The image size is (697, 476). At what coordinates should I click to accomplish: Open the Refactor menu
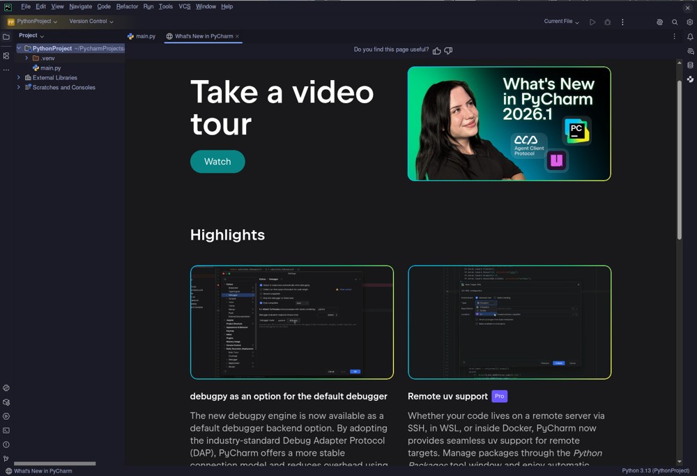point(127,7)
